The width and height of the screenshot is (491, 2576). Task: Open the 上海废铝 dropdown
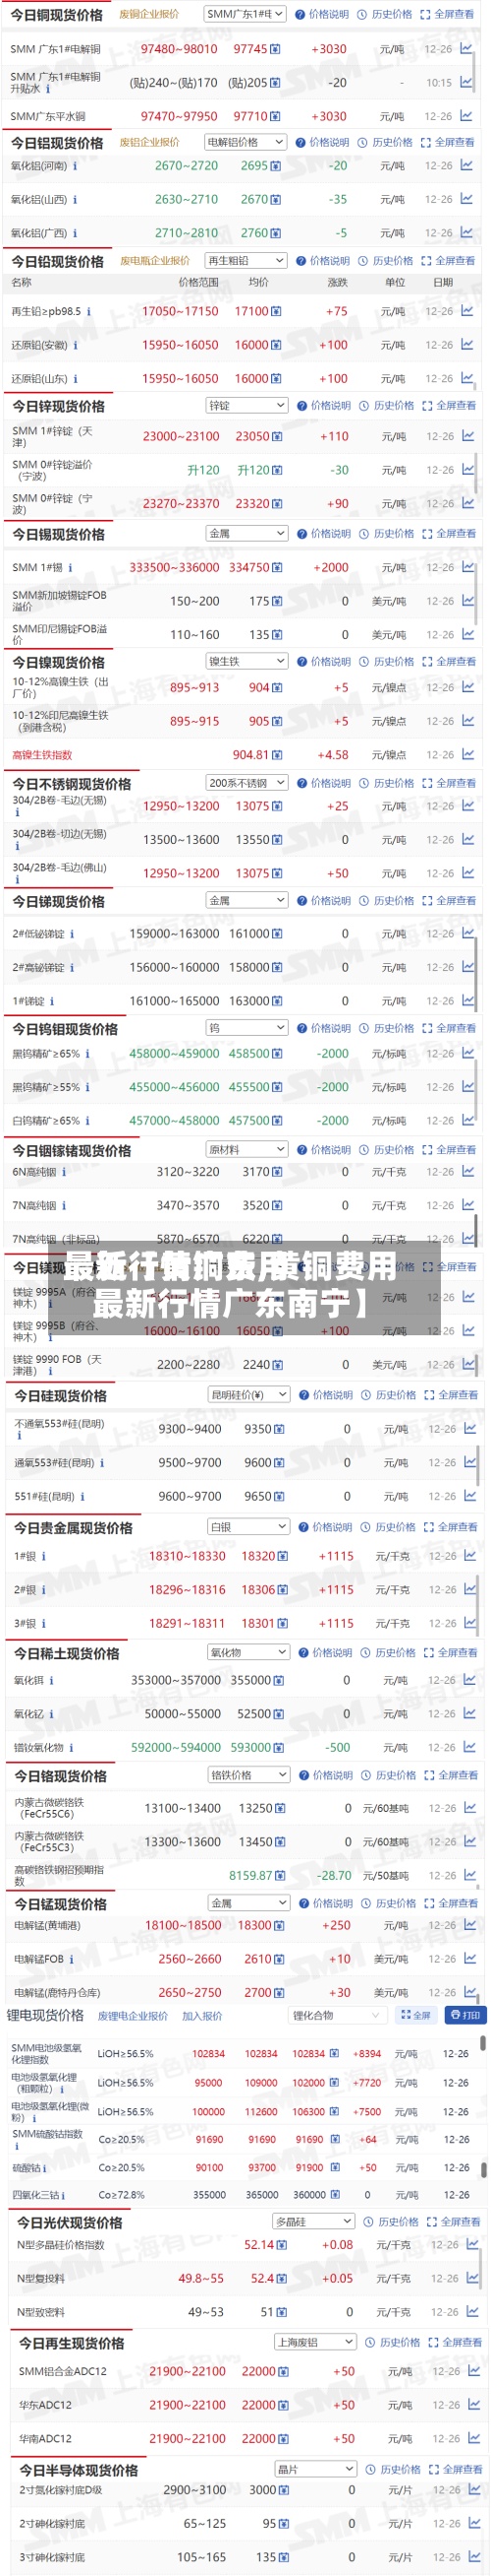[x=315, y=2342]
